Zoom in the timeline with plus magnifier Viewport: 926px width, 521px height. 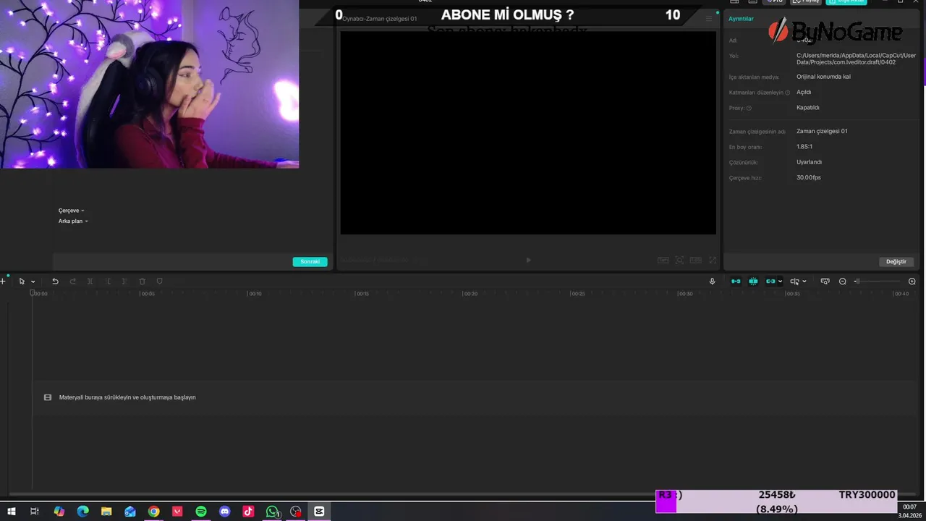[x=912, y=281]
